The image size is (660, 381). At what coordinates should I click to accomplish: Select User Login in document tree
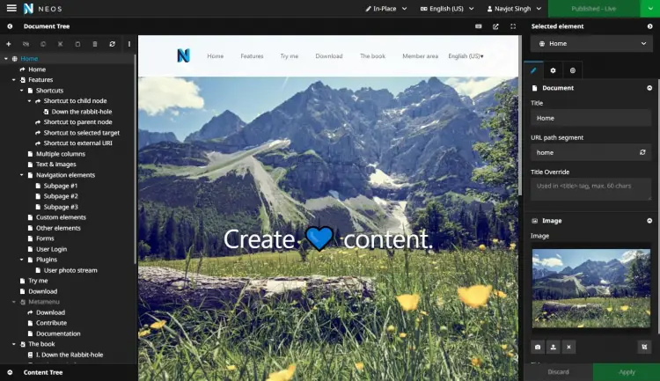click(51, 249)
